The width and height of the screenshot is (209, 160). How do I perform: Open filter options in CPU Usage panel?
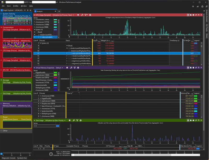coord(86,15)
